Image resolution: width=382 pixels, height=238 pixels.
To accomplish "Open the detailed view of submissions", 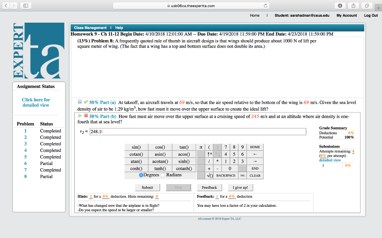I will (x=330, y=160).
